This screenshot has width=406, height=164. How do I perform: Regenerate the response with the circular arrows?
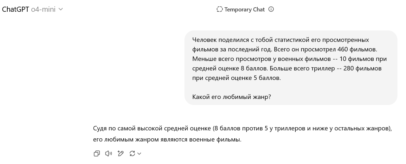point(132,154)
